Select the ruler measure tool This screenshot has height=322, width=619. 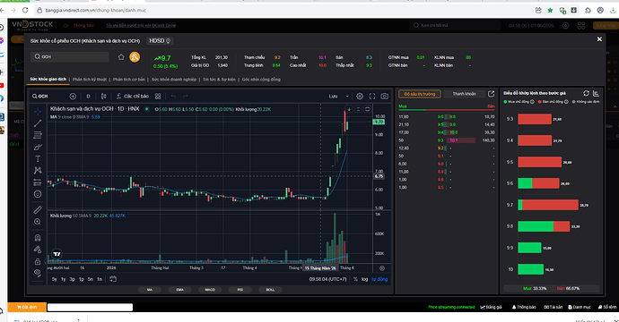[x=38, y=210]
